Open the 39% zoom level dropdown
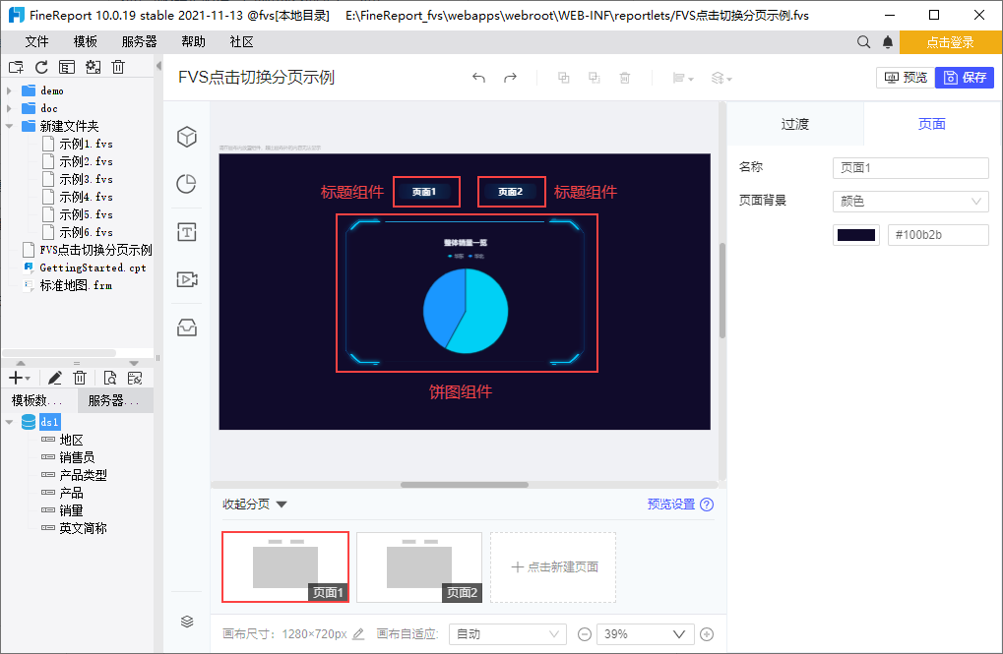This screenshot has height=654, width=1003. click(x=646, y=634)
